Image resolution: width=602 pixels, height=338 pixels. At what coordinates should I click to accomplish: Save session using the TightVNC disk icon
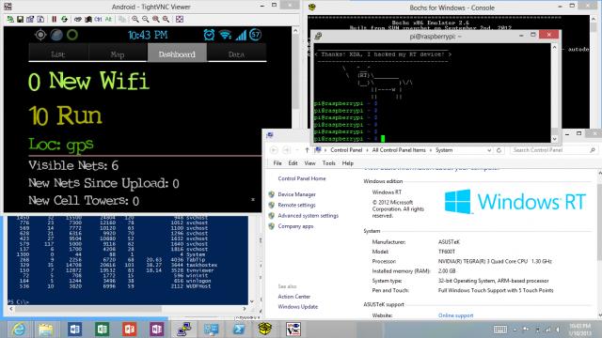[x=20, y=19]
